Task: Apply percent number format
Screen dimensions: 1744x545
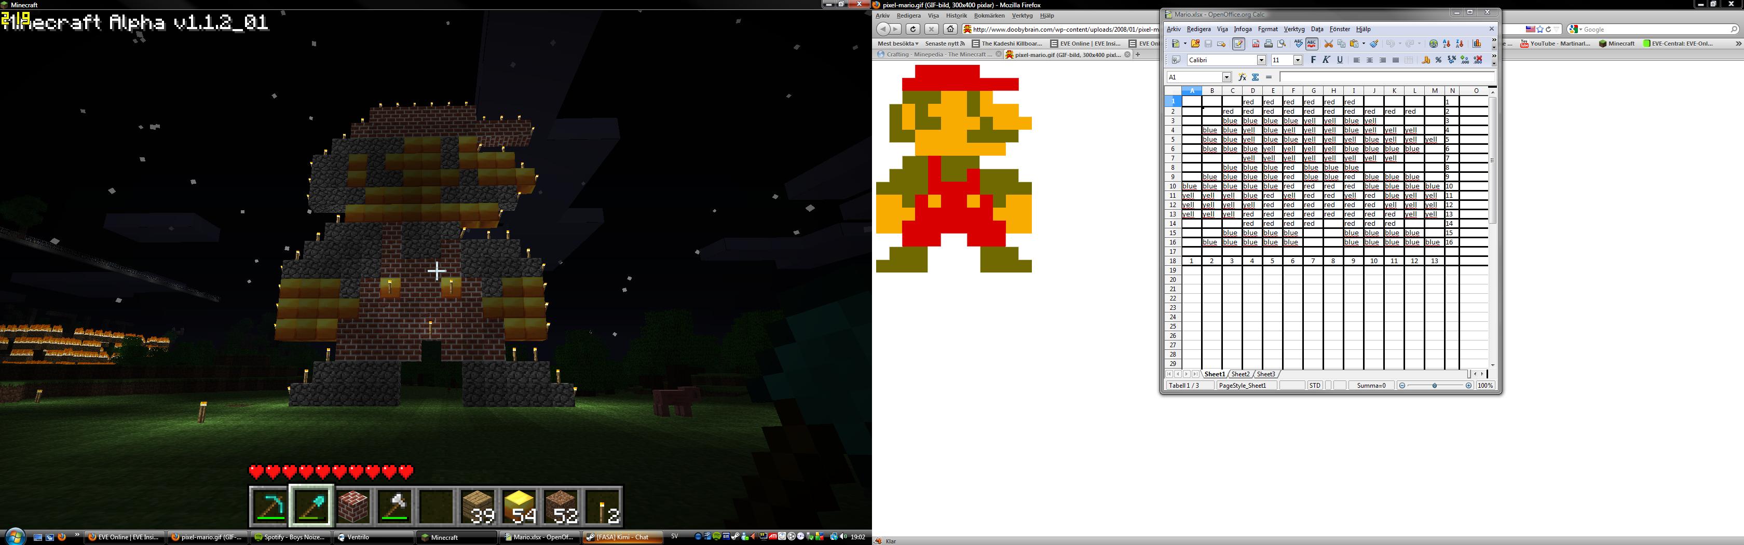Action: click(x=1439, y=60)
